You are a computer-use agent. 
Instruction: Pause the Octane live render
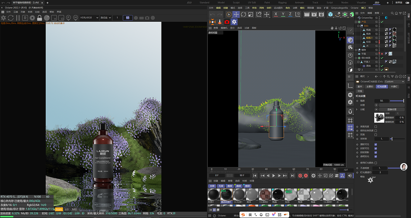click(18, 18)
